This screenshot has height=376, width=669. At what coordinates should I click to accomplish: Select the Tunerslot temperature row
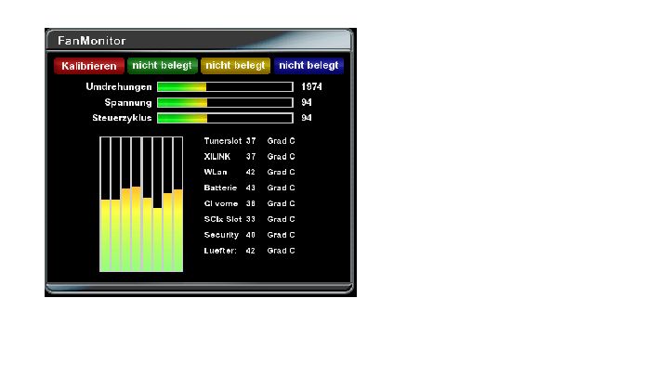pos(249,141)
